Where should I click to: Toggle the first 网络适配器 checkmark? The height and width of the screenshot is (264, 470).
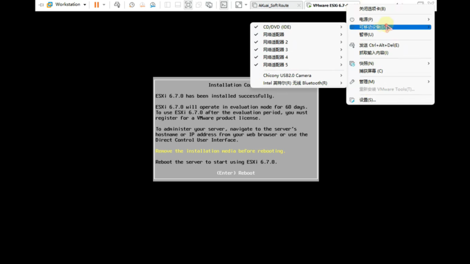point(256,34)
